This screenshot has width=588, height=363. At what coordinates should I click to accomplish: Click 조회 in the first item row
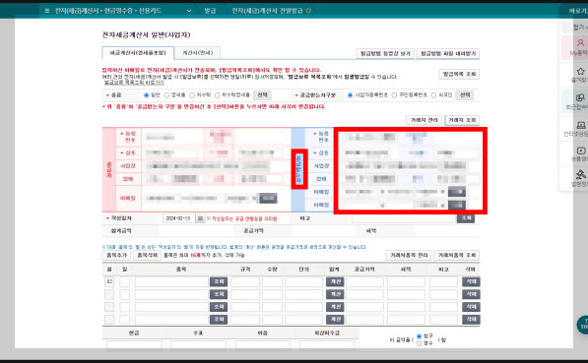coord(219,281)
